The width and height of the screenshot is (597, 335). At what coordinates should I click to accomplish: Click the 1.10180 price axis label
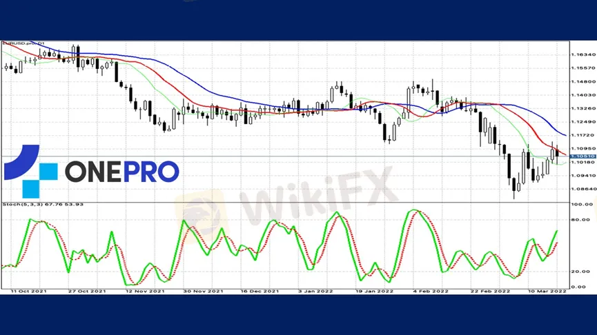click(x=583, y=163)
